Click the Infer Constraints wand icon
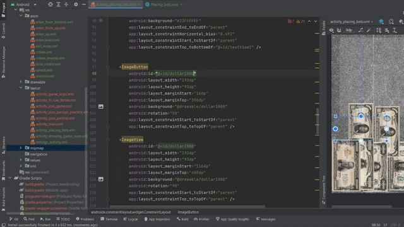 [369, 30]
